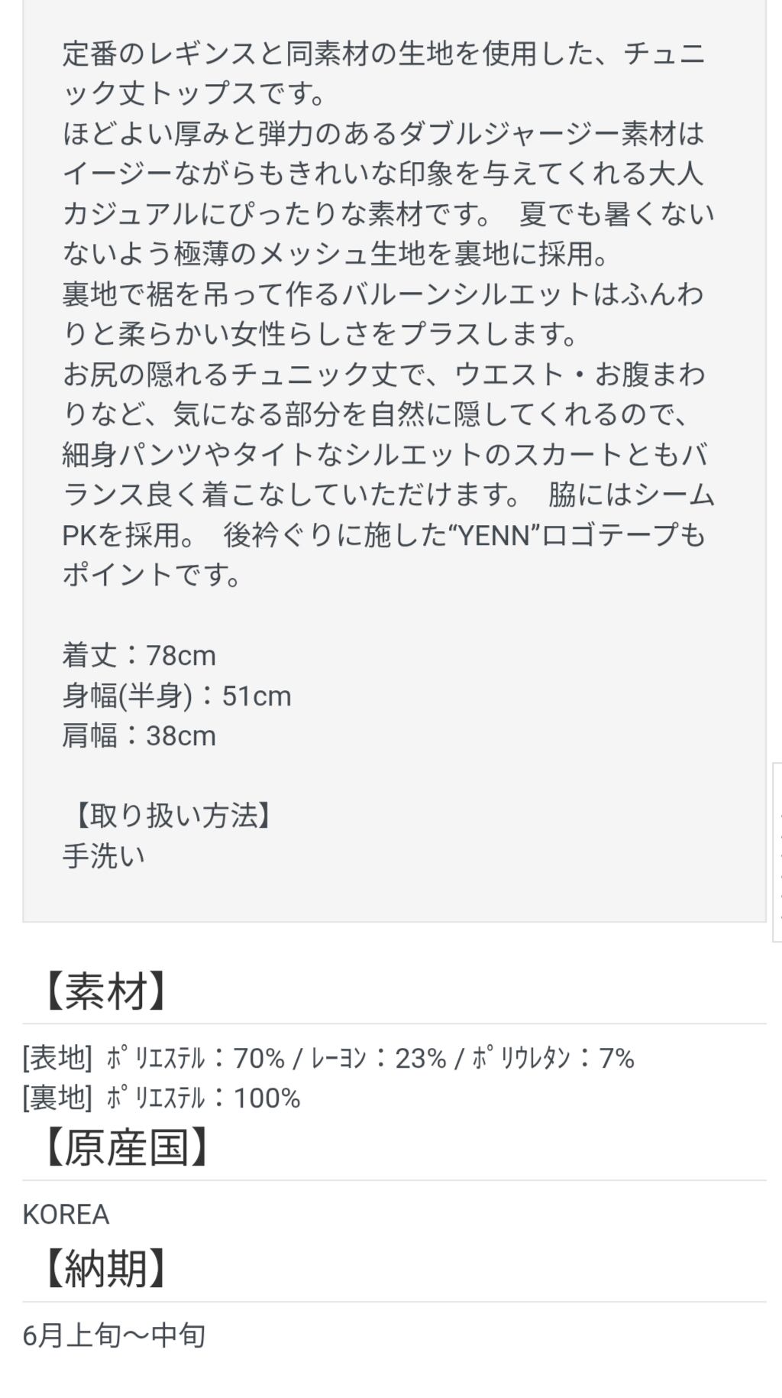Click the 着丈：78cm measurement
This screenshot has height=1398, width=782.
click(x=139, y=656)
